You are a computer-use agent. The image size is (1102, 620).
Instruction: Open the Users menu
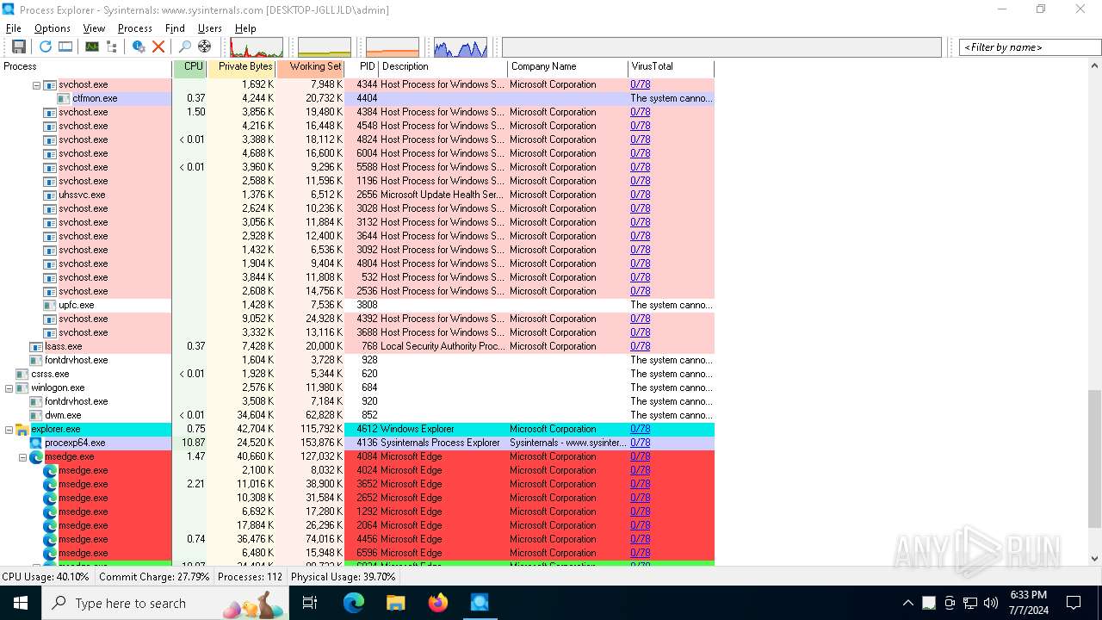coord(210,28)
